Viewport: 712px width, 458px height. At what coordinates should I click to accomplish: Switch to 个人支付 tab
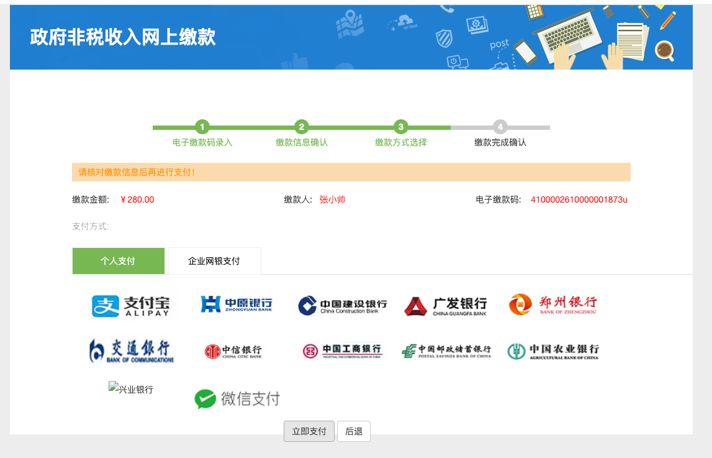point(118,261)
